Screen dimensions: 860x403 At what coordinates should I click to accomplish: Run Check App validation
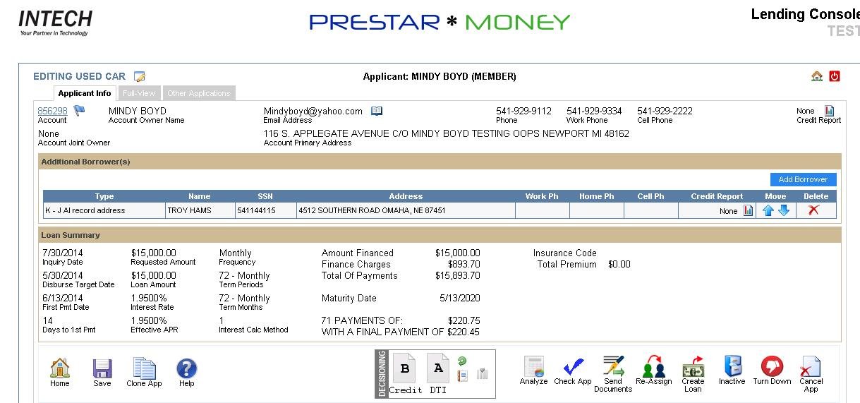pyautogui.click(x=573, y=367)
